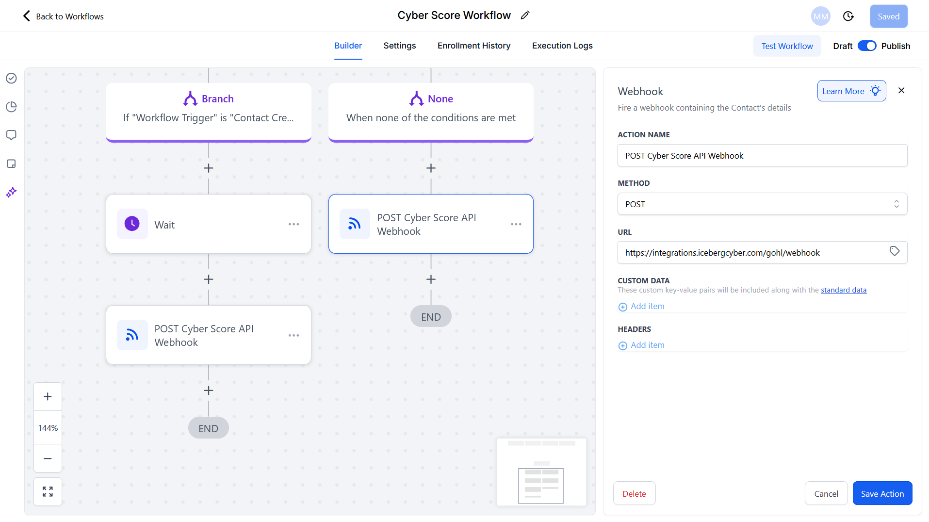The width and height of the screenshot is (929, 522).
Task: Add step after None branch webhook
Action: point(431,279)
